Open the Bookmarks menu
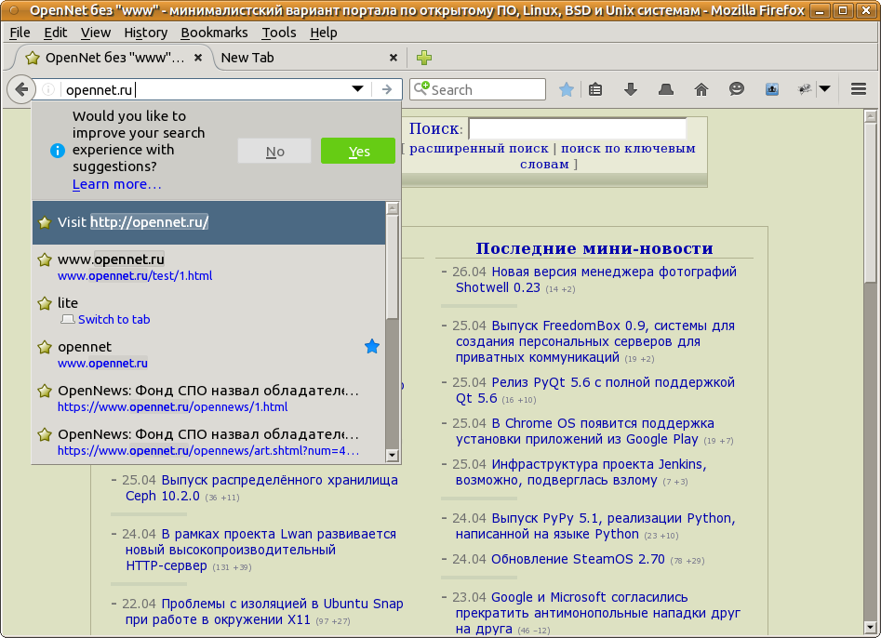This screenshot has height=638, width=881. (x=214, y=33)
